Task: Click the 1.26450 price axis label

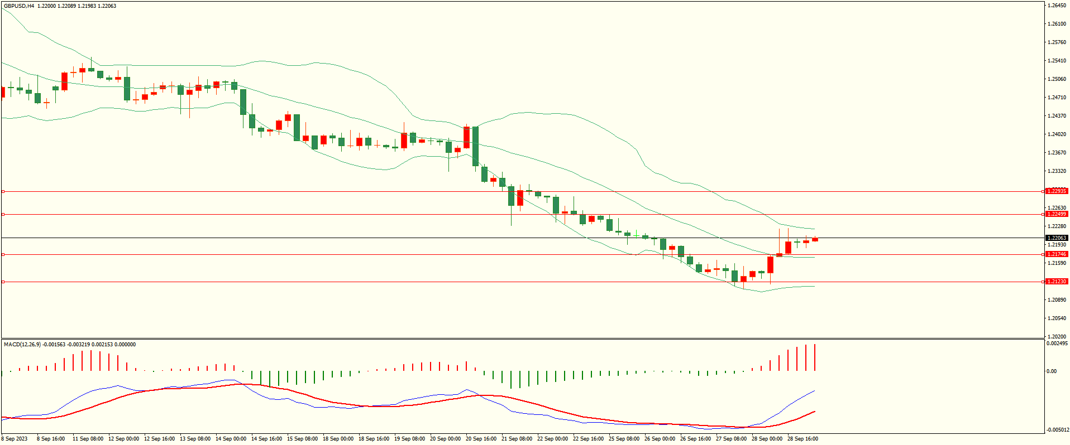Action: click(x=1057, y=6)
